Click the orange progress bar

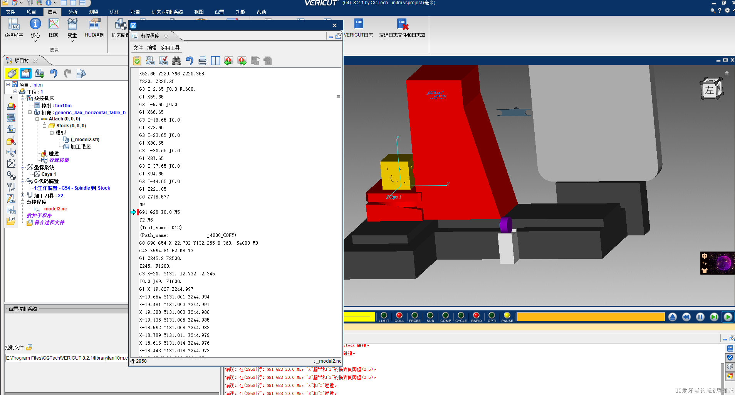point(591,317)
